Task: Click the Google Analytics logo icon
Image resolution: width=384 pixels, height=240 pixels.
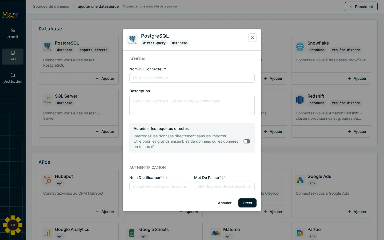Action: (x=47, y=233)
